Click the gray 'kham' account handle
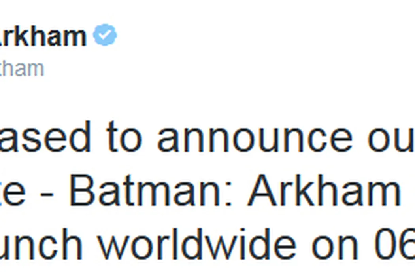The width and height of the screenshot is (415, 277). click(x=21, y=69)
